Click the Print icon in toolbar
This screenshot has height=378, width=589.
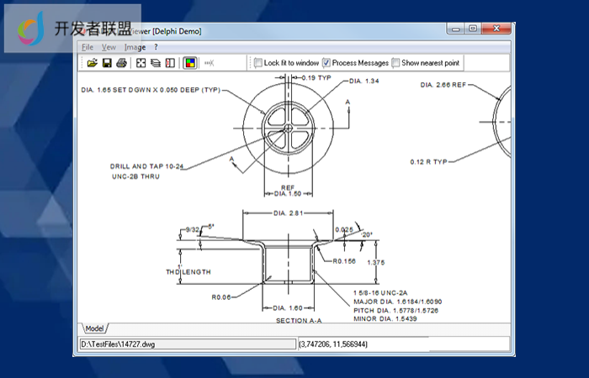[x=121, y=63]
